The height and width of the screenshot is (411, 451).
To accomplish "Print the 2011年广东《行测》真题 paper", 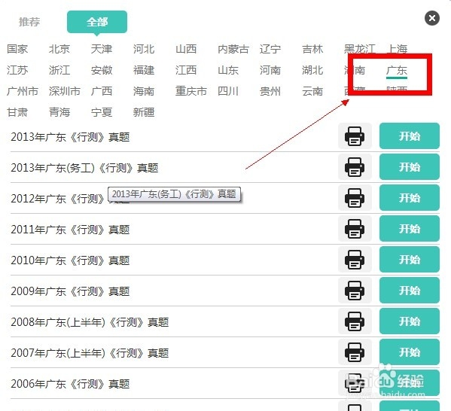I will coord(355,229).
